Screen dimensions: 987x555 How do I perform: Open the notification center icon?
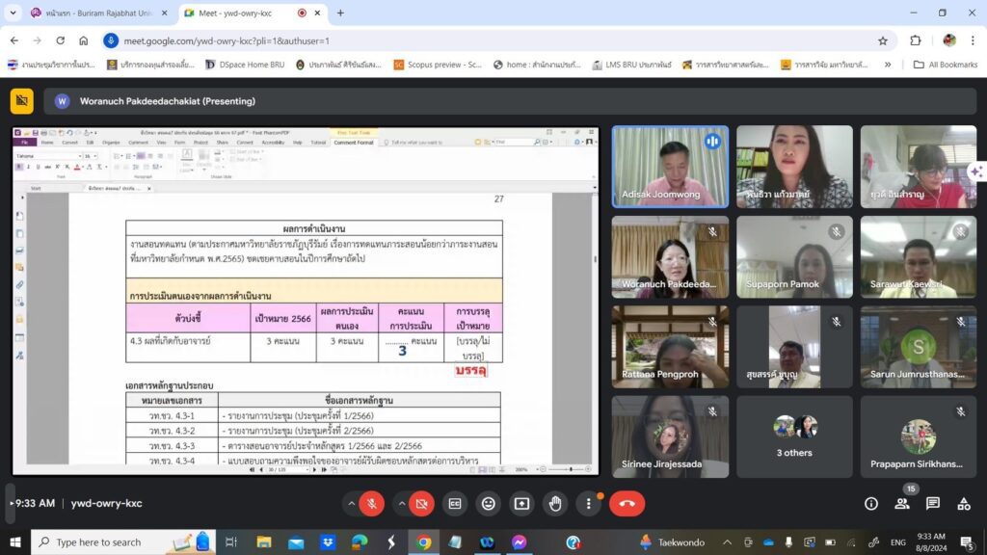968,542
